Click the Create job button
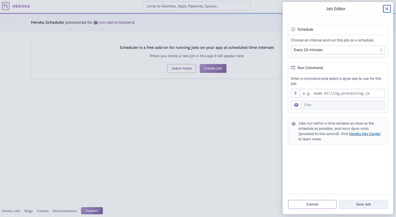 click(213, 68)
